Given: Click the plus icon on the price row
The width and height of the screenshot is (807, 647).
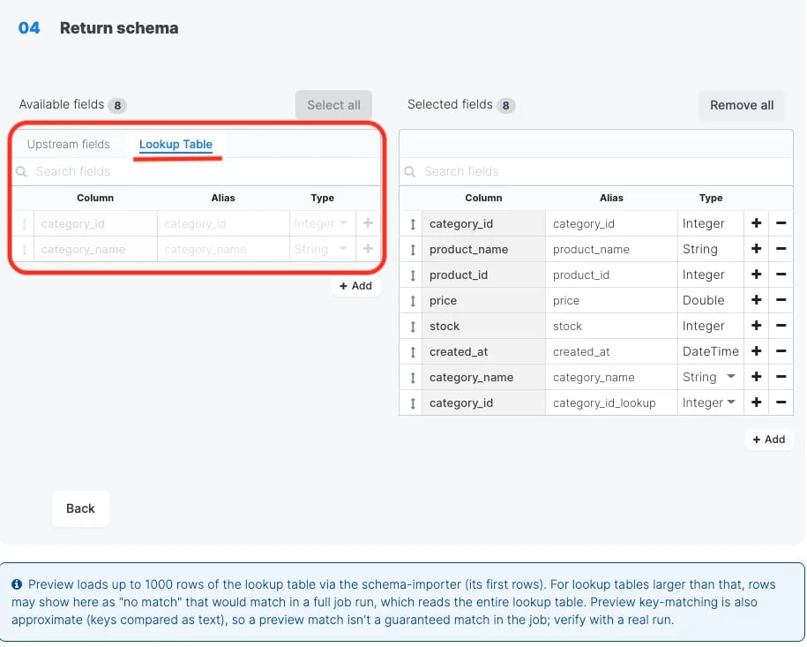Looking at the screenshot, I should tap(756, 300).
